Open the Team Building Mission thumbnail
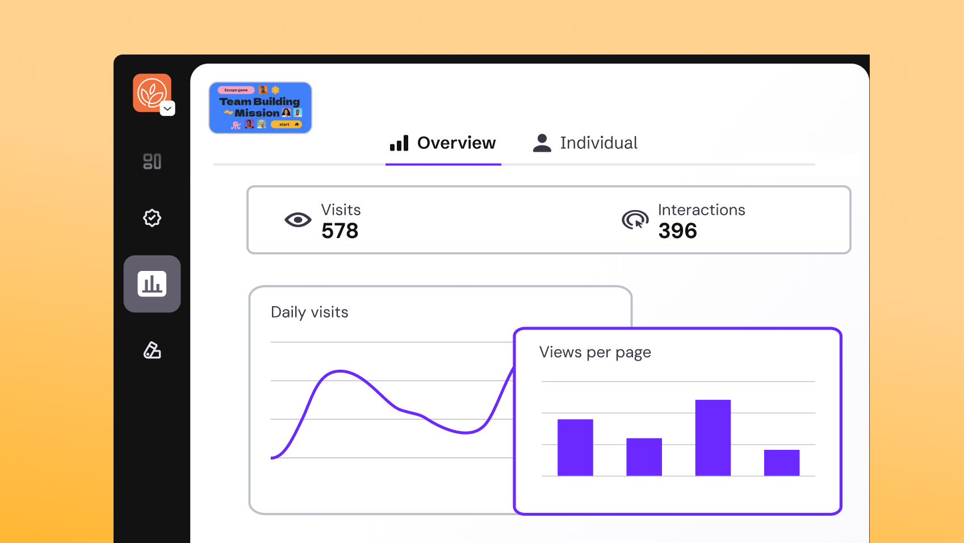964x543 pixels. click(261, 108)
